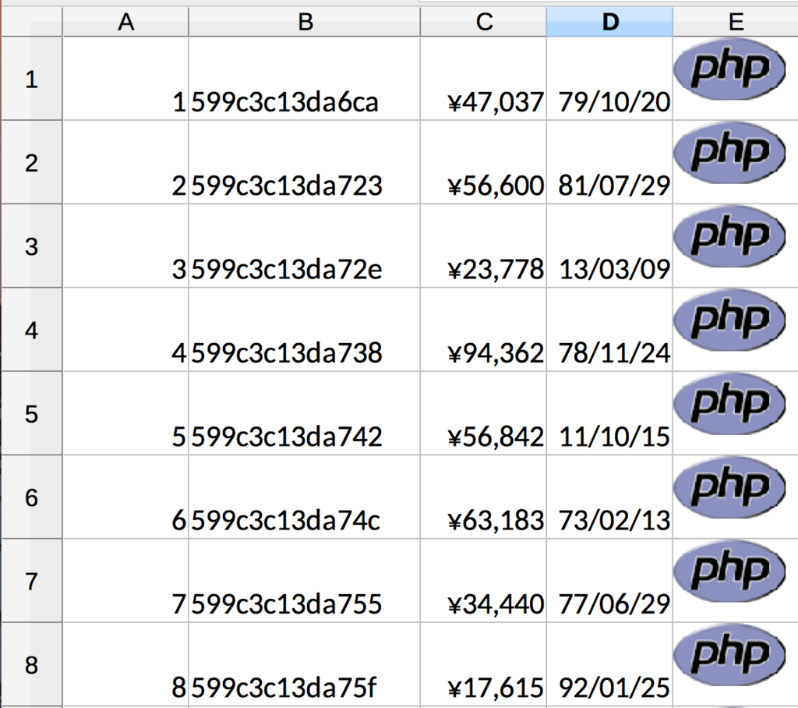Select column B header

point(305,22)
